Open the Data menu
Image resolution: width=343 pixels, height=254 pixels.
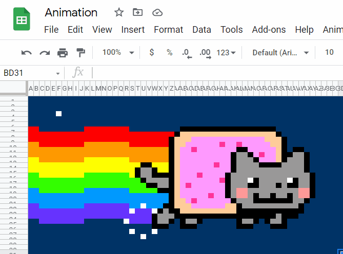pyautogui.click(x=201, y=30)
